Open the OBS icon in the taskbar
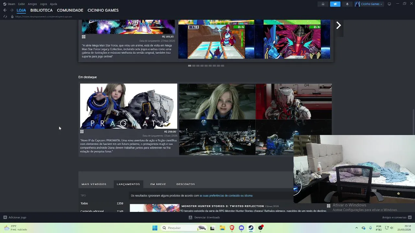 [x=261, y=228]
